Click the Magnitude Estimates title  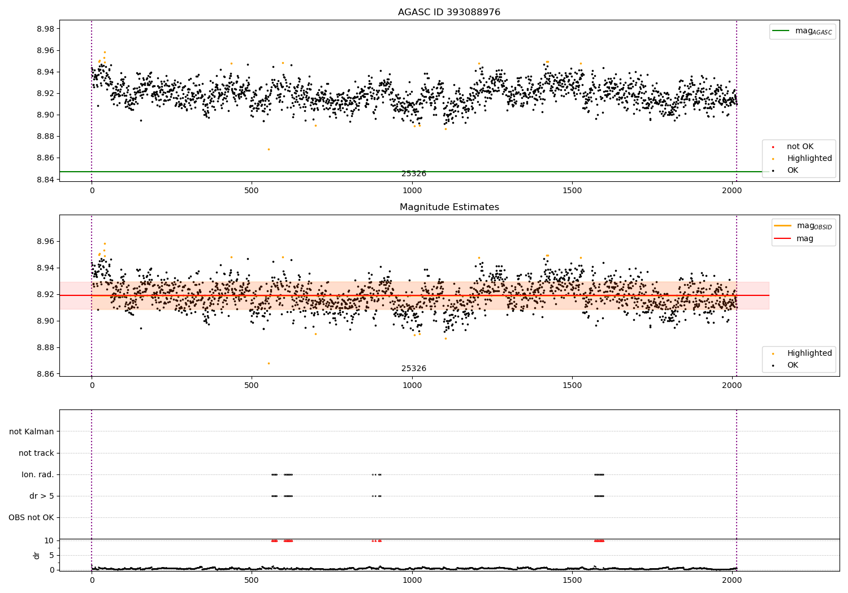pyautogui.click(x=449, y=207)
